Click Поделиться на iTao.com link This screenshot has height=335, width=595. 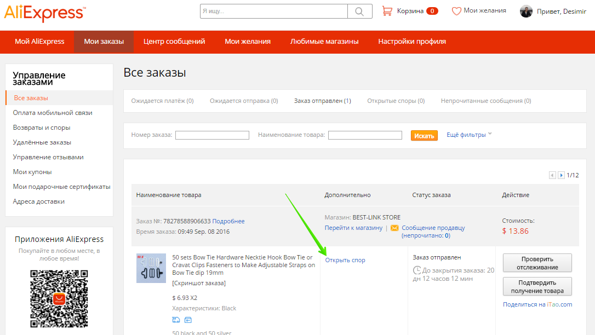coord(537,304)
